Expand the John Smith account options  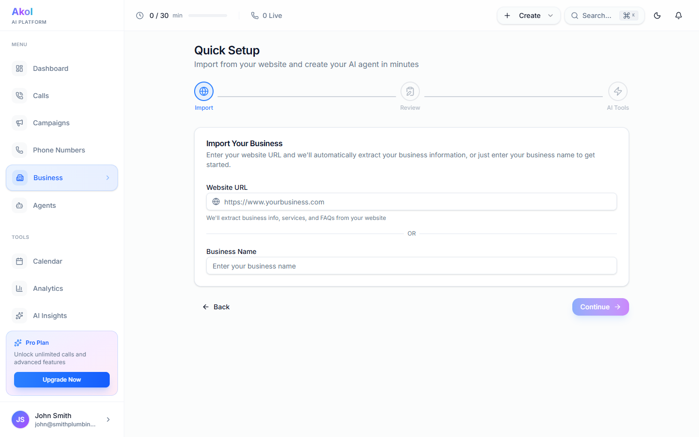pos(108,420)
